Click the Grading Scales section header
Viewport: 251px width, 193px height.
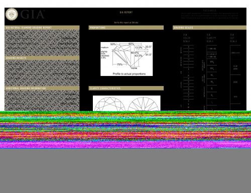209,27
